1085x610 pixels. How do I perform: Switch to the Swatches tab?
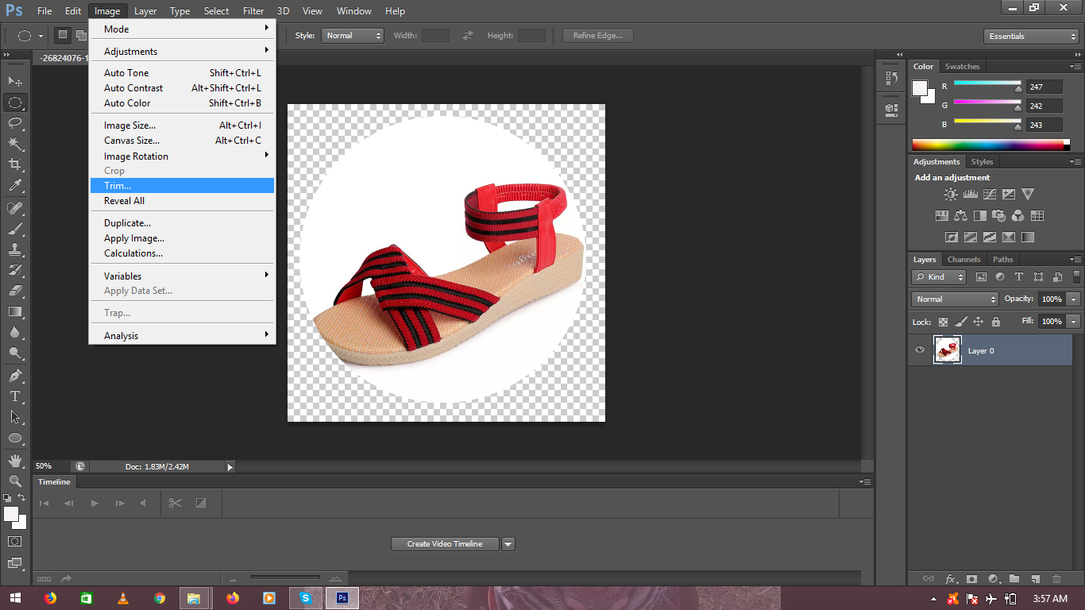962,67
